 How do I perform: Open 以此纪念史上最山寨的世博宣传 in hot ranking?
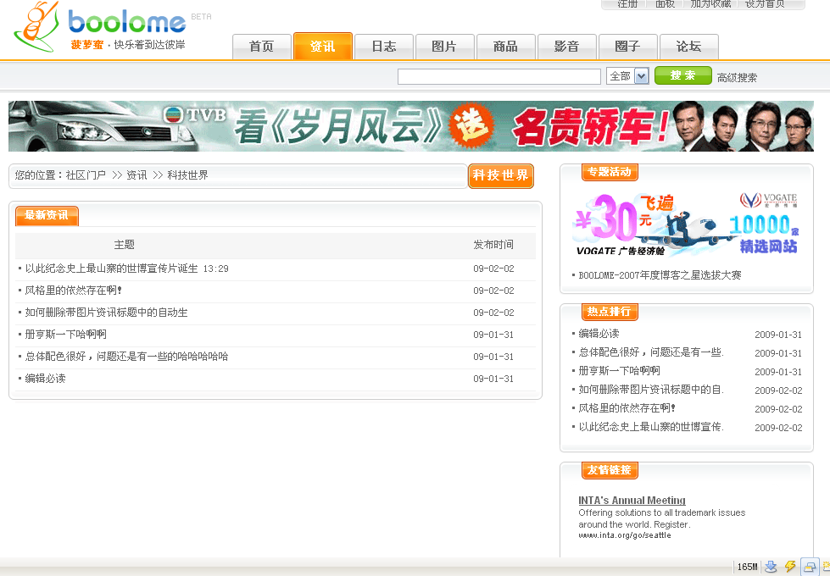coord(651,427)
